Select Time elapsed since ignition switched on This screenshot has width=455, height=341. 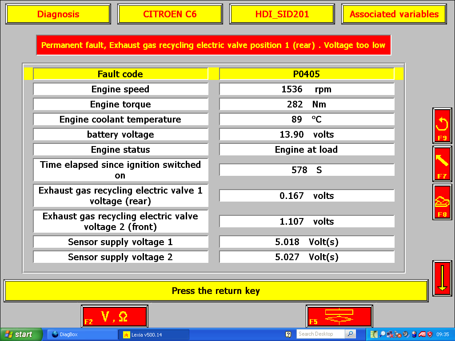coord(120,170)
